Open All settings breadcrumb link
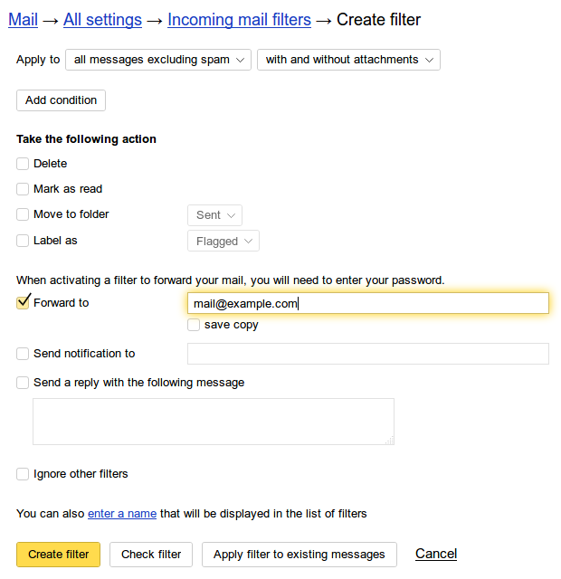The width and height of the screenshot is (561, 579). click(102, 20)
